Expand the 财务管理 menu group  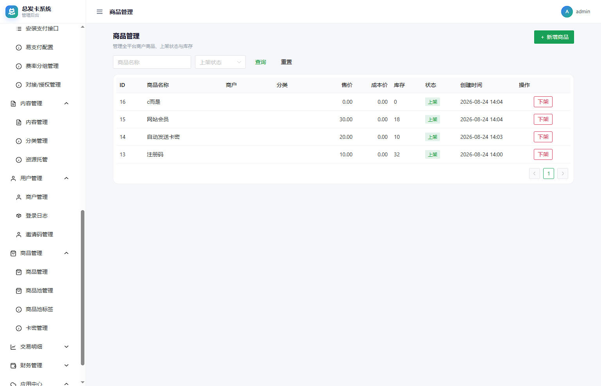[x=66, y=365]
